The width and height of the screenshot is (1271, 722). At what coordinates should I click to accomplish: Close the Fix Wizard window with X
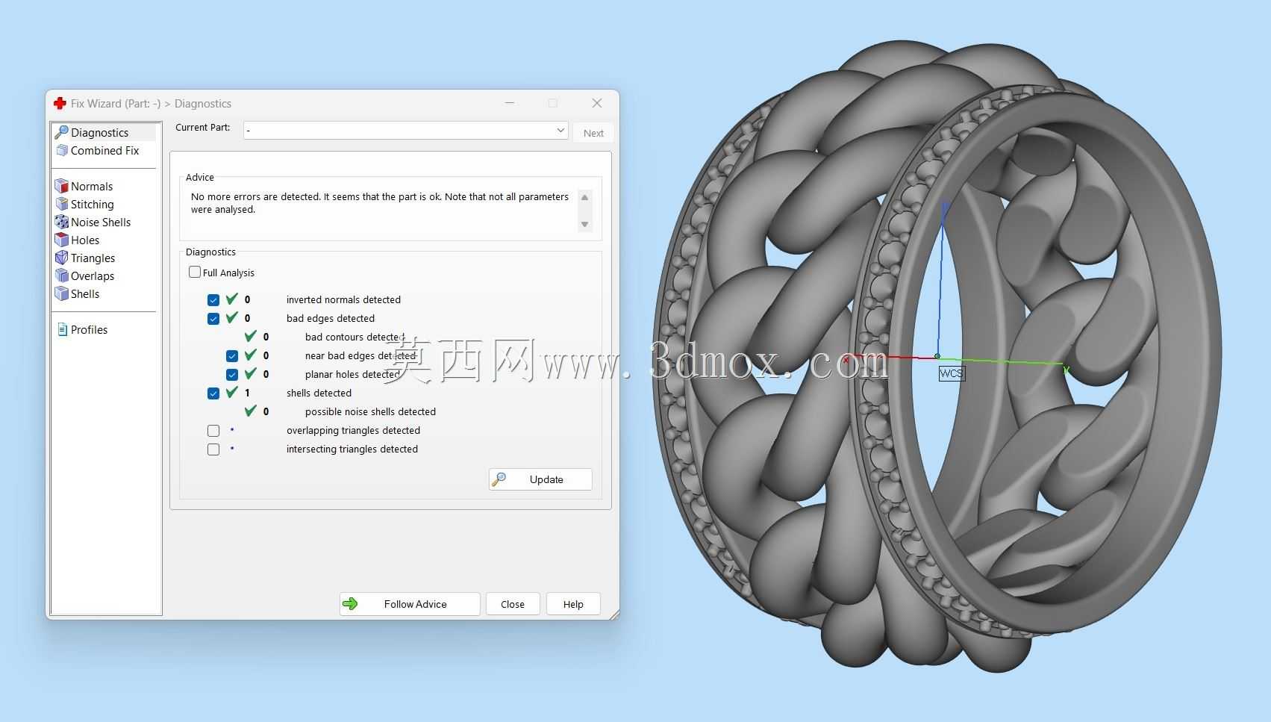coord(596,103)
